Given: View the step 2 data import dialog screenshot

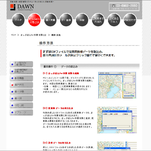Looking at the screenshot, I should [x=117, y=120].
